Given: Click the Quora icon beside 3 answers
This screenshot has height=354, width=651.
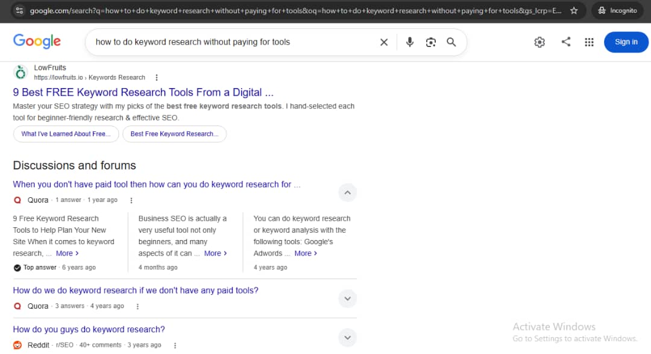Looking at the screenshot, I should 17,306.
